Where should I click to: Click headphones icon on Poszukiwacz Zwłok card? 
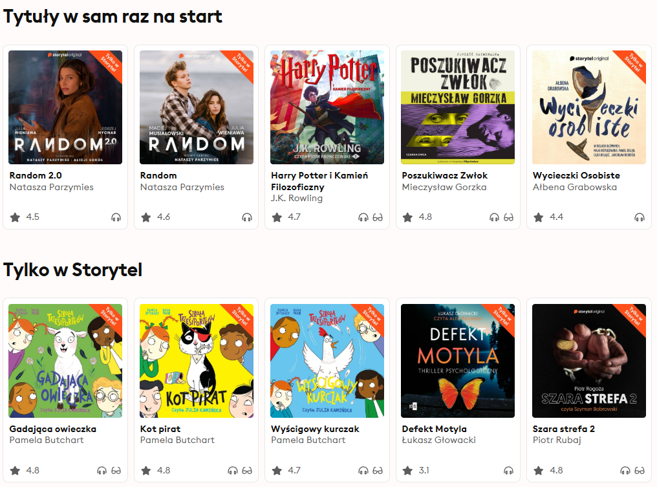pyautogui.click(x=495, y=217)
